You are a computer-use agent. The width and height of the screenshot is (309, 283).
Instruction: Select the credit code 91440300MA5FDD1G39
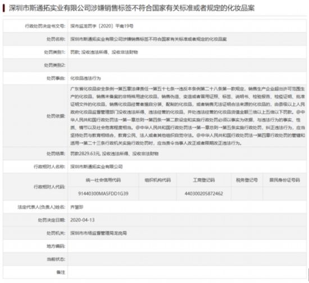tap(103, 194)
